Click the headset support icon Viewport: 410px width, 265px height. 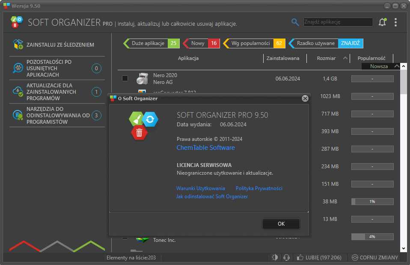point(287,257)
